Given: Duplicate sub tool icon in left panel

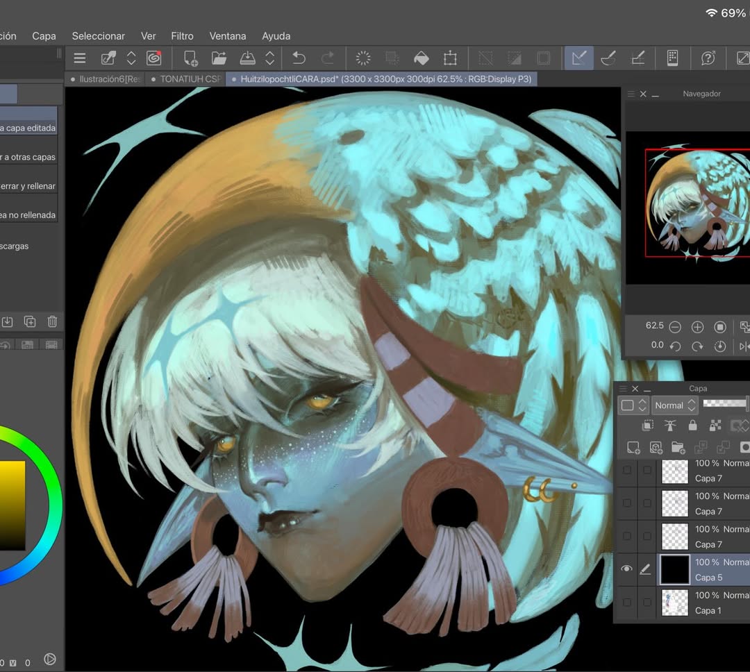Looking at the screenshot, I should click(x=30, y=322).
